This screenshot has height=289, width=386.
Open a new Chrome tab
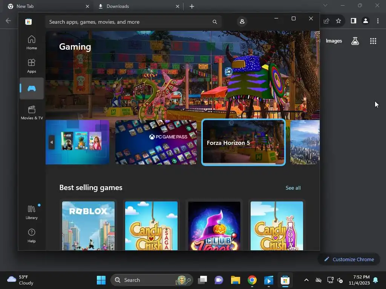click(x=192, y=6)
